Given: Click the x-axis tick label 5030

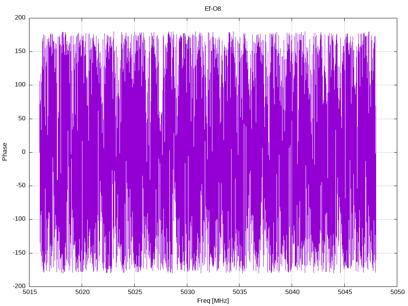Looking at the screenshot, I should coord(187,292).
